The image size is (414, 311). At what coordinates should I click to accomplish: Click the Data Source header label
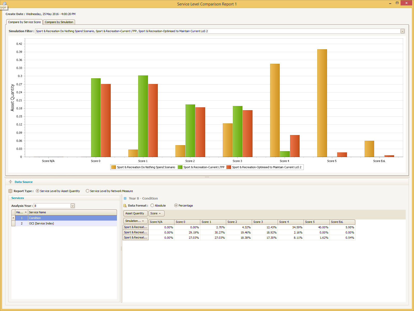(24, 182)
